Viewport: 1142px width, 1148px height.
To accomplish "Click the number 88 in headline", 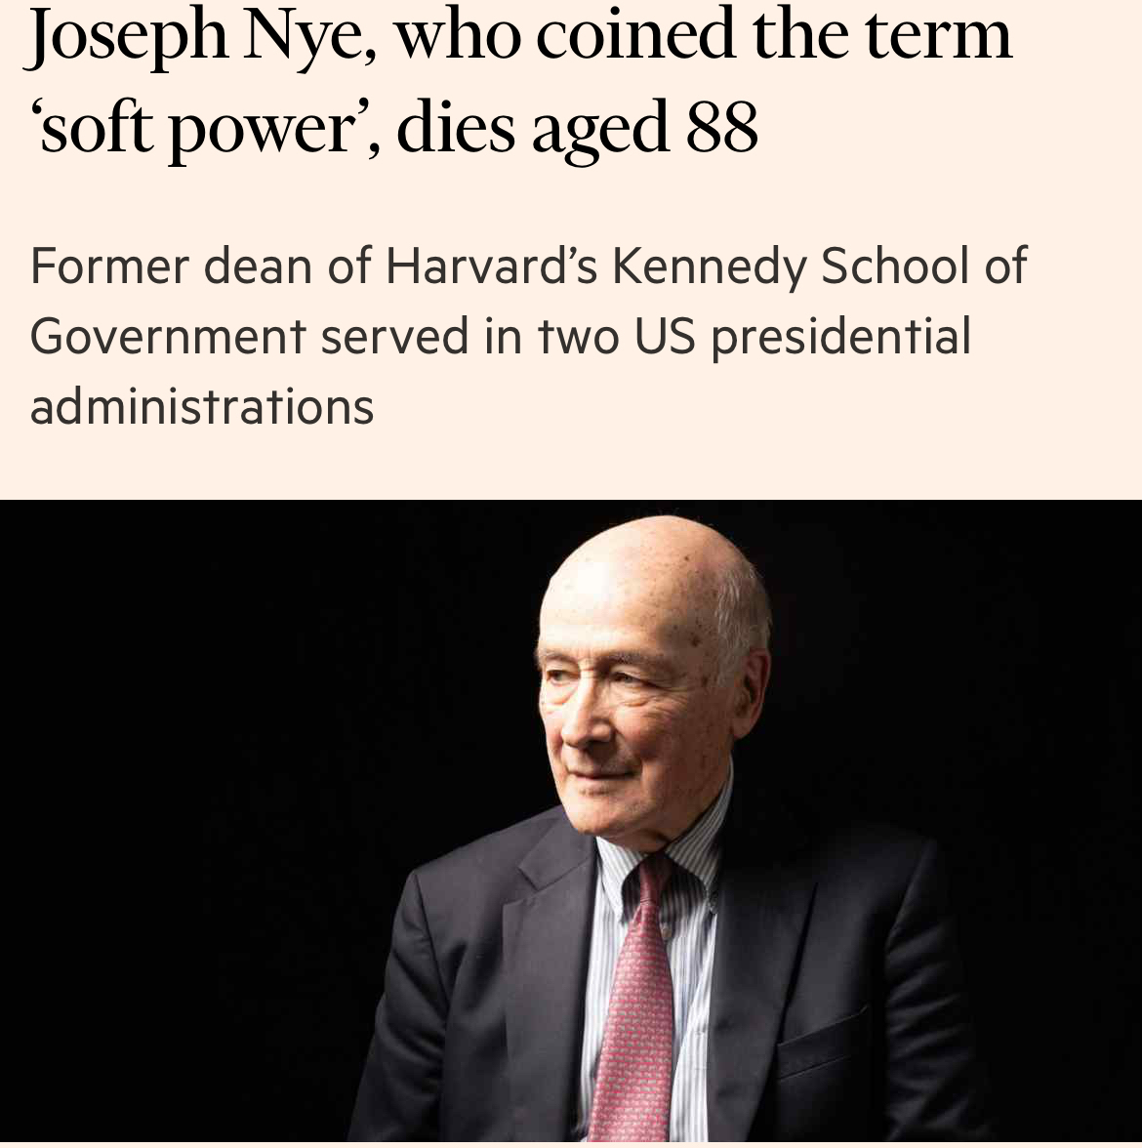I will [721, 128].
